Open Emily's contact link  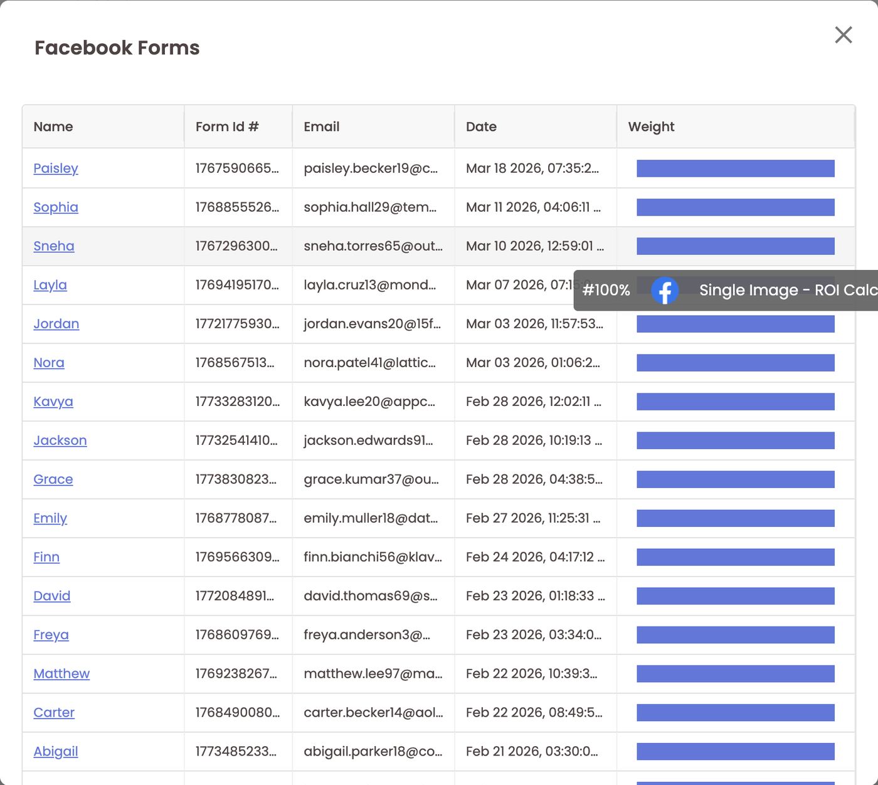tap(50, 518)
